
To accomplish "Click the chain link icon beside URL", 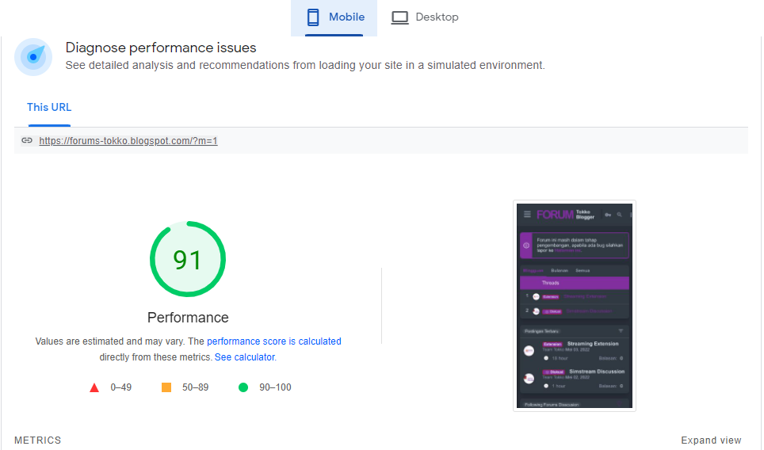I will pyautogui.click(x=27, y=141).
